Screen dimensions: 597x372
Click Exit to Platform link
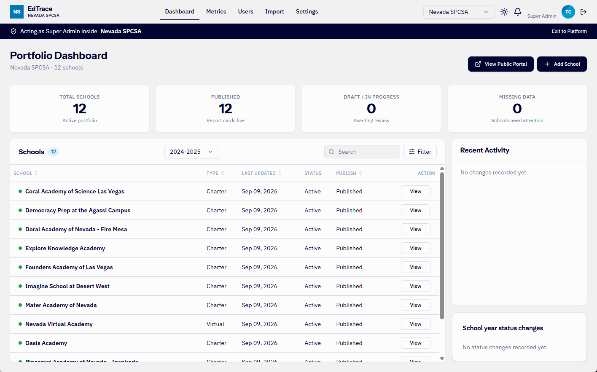569,31
